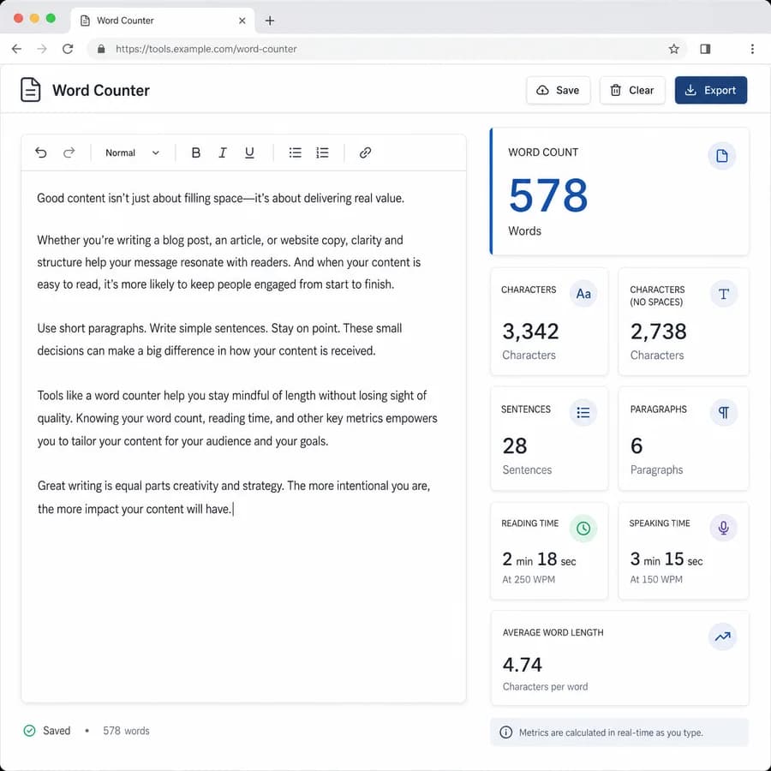Redo the last undone edit
771x771 pixels.
pyautogui.click(x=69, y=153)
